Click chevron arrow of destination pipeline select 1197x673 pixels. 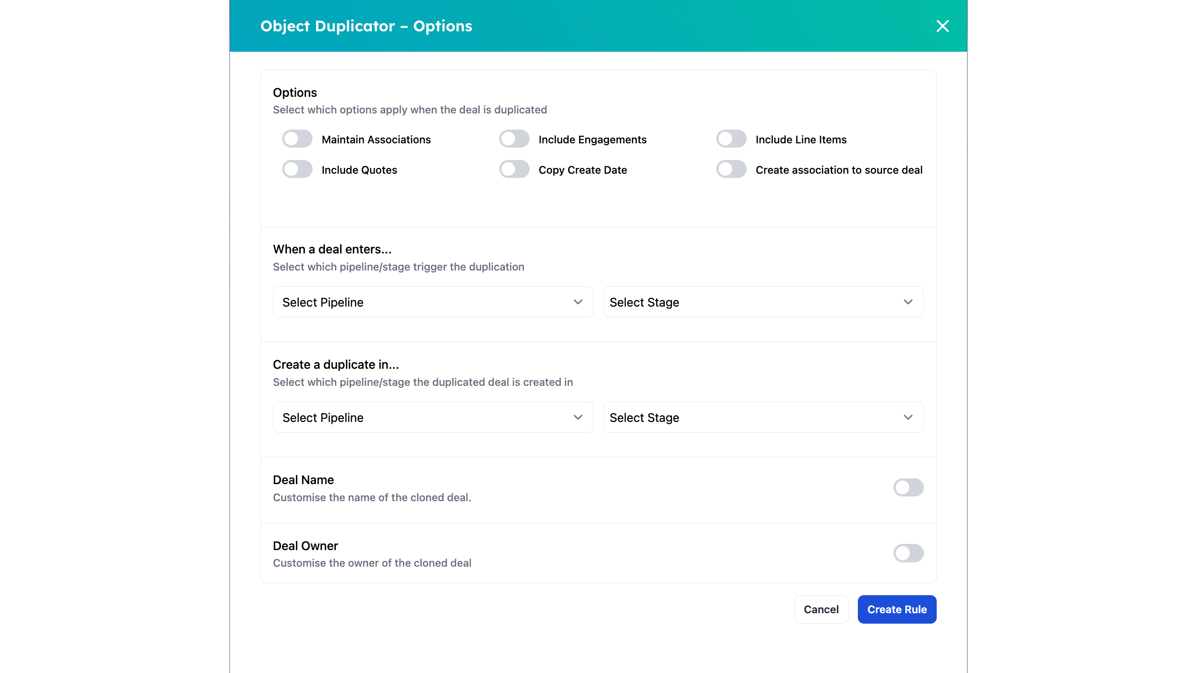tap(578, 417)
